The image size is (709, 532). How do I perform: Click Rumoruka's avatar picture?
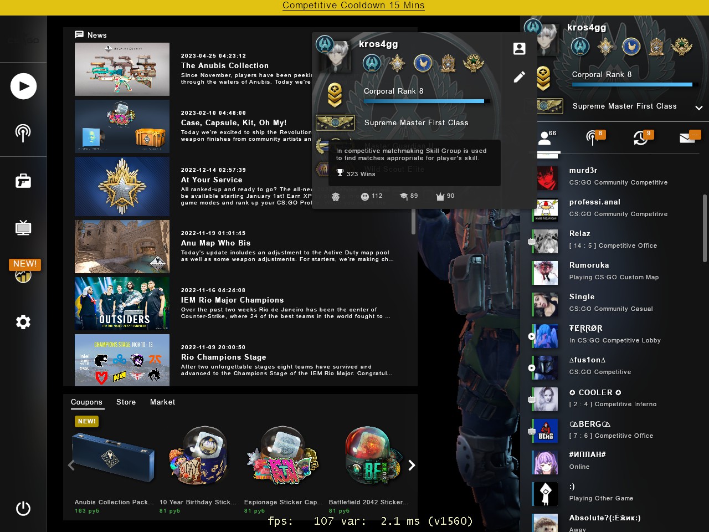click(x=546, y=273)
